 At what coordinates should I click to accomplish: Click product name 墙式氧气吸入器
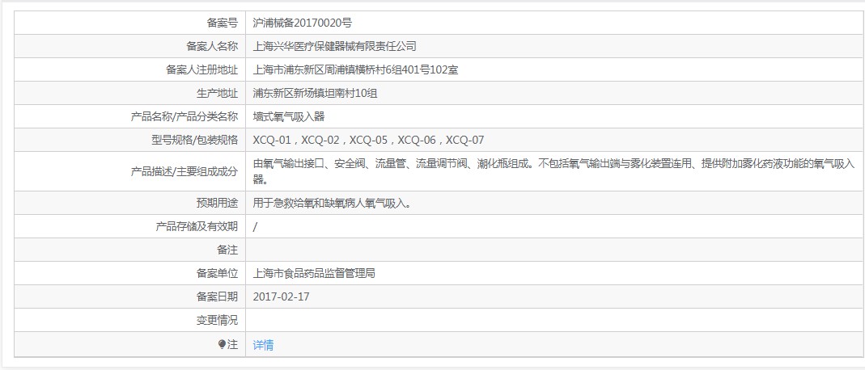click(289, 116)
